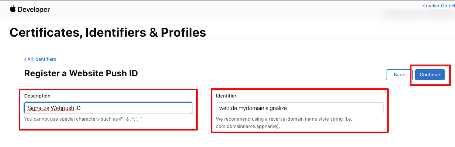
Task: Click the web.de.mydomain.signalize identifier text
Action: point(253,108)
